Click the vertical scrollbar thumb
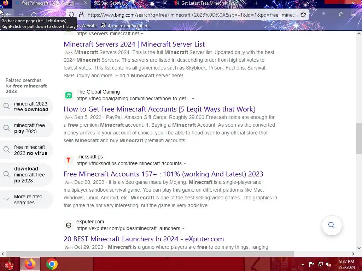 tap(359, 138)
